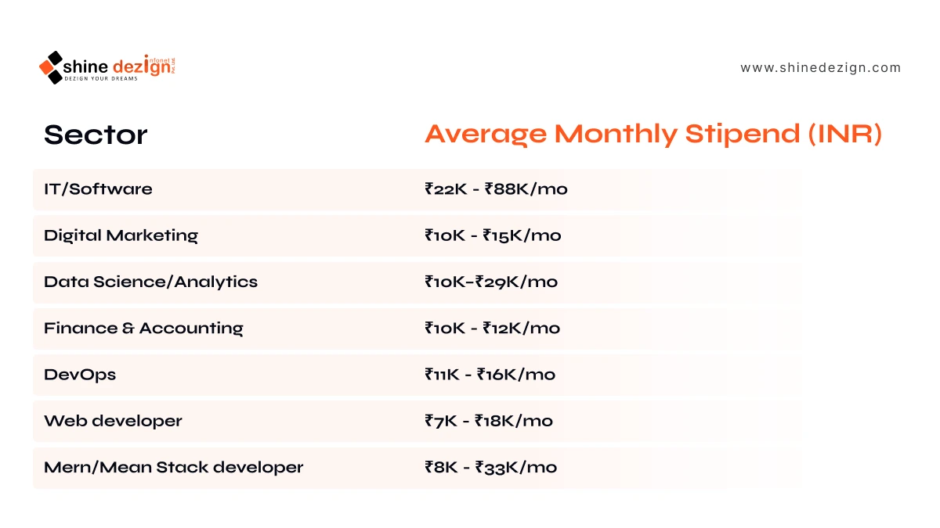Select the Digital Marketing row label

click(121, 235)
